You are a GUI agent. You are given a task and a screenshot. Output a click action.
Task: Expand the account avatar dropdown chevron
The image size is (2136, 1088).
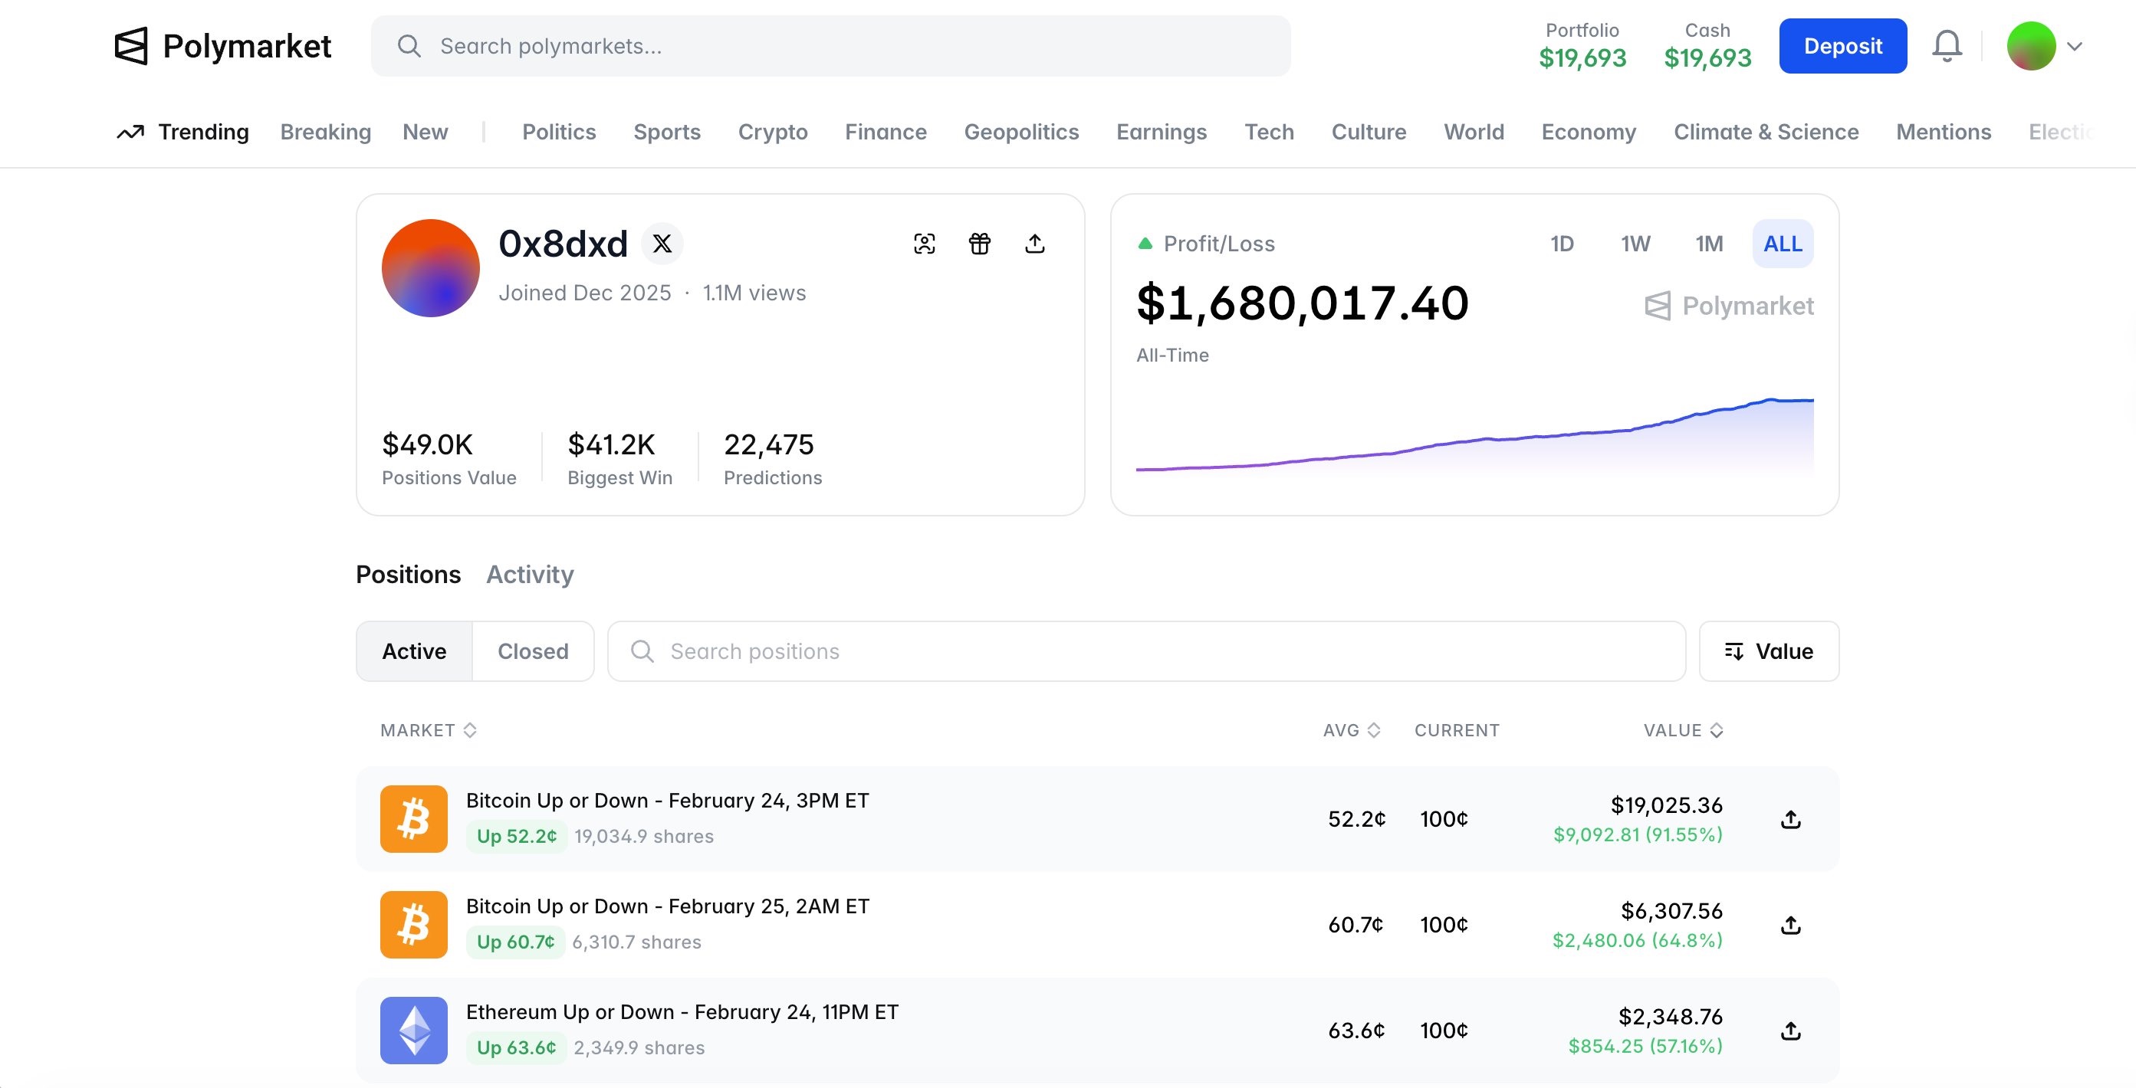coord(2075,47)
